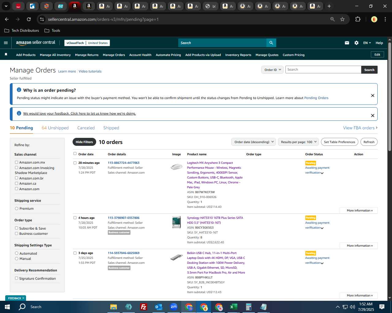Click the Belkin USB C Hub product image
Screen dimensions: 392x313
[176, 257]
